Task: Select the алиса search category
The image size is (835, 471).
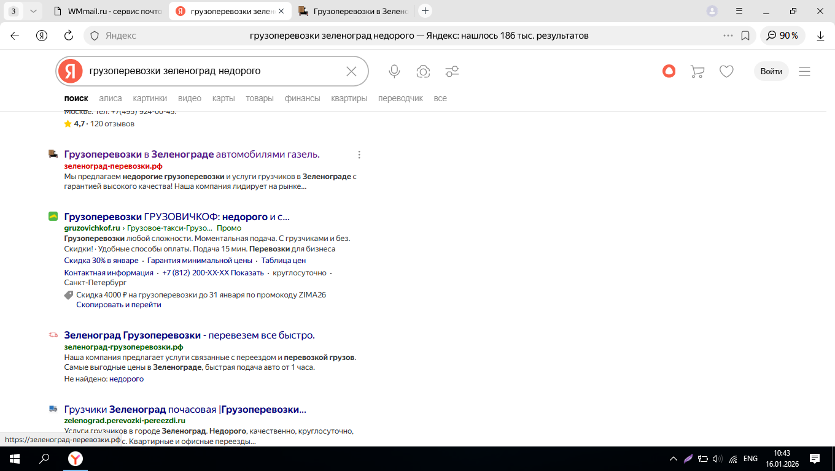Action: coord(111,98)
